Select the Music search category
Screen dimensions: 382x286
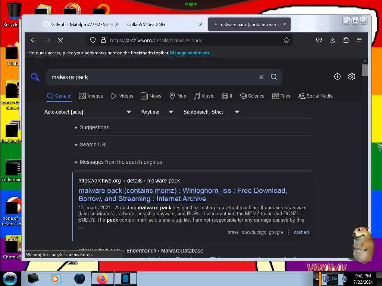coord(204,96)
